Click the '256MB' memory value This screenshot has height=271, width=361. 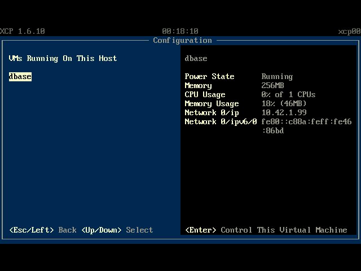273,85
